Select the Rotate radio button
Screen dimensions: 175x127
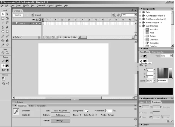point(140,113)
